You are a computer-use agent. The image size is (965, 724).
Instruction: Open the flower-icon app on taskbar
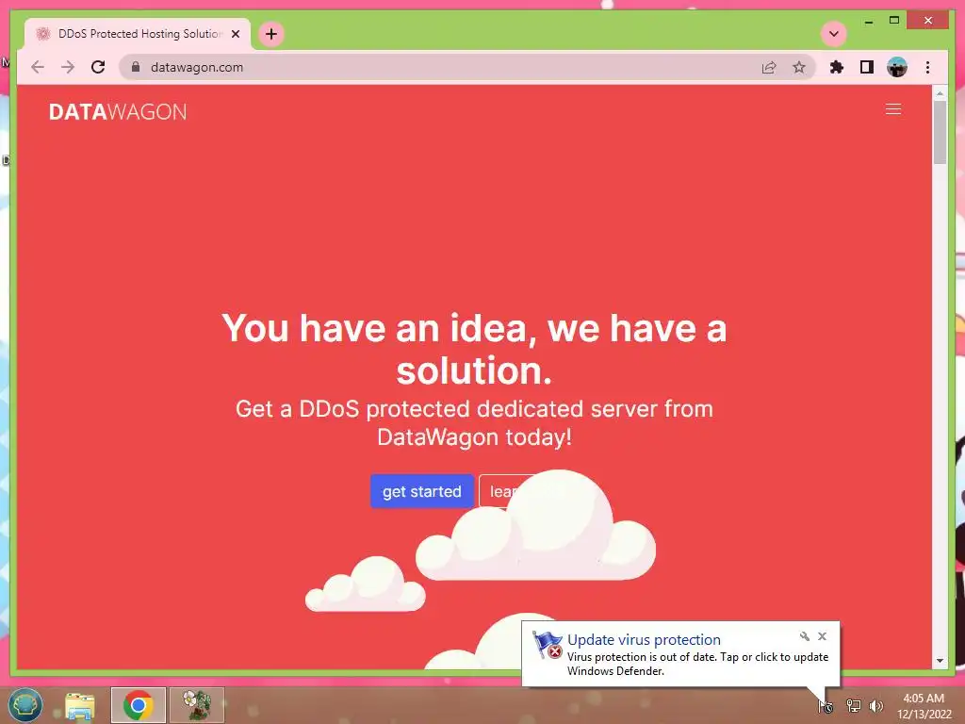197,705
